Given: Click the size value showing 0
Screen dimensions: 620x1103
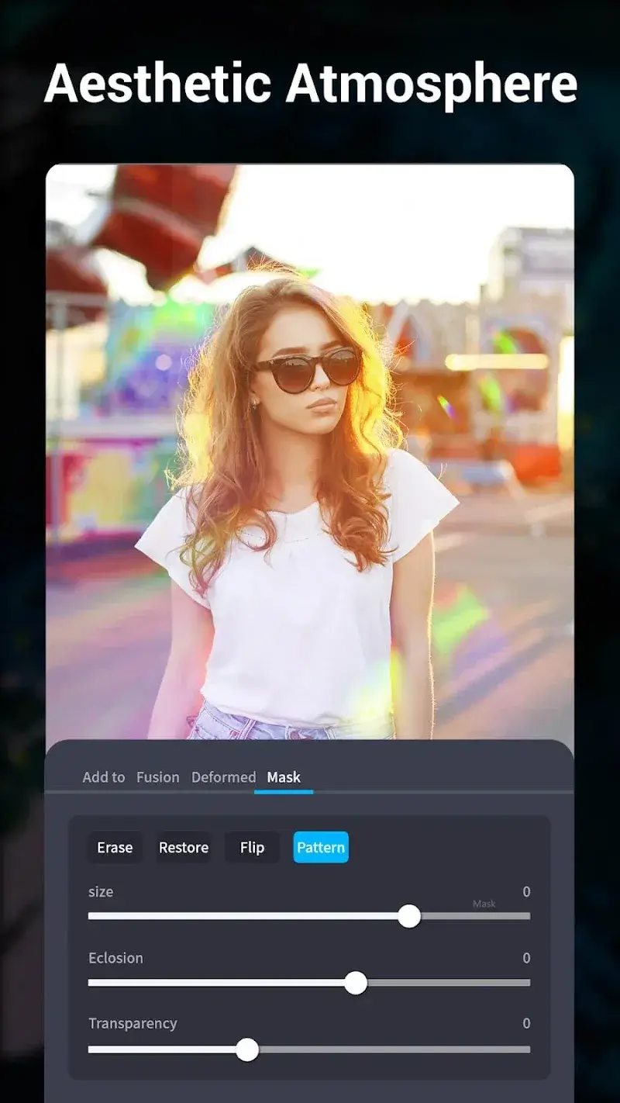Looking at the screenshot, I should coord(526,892).
